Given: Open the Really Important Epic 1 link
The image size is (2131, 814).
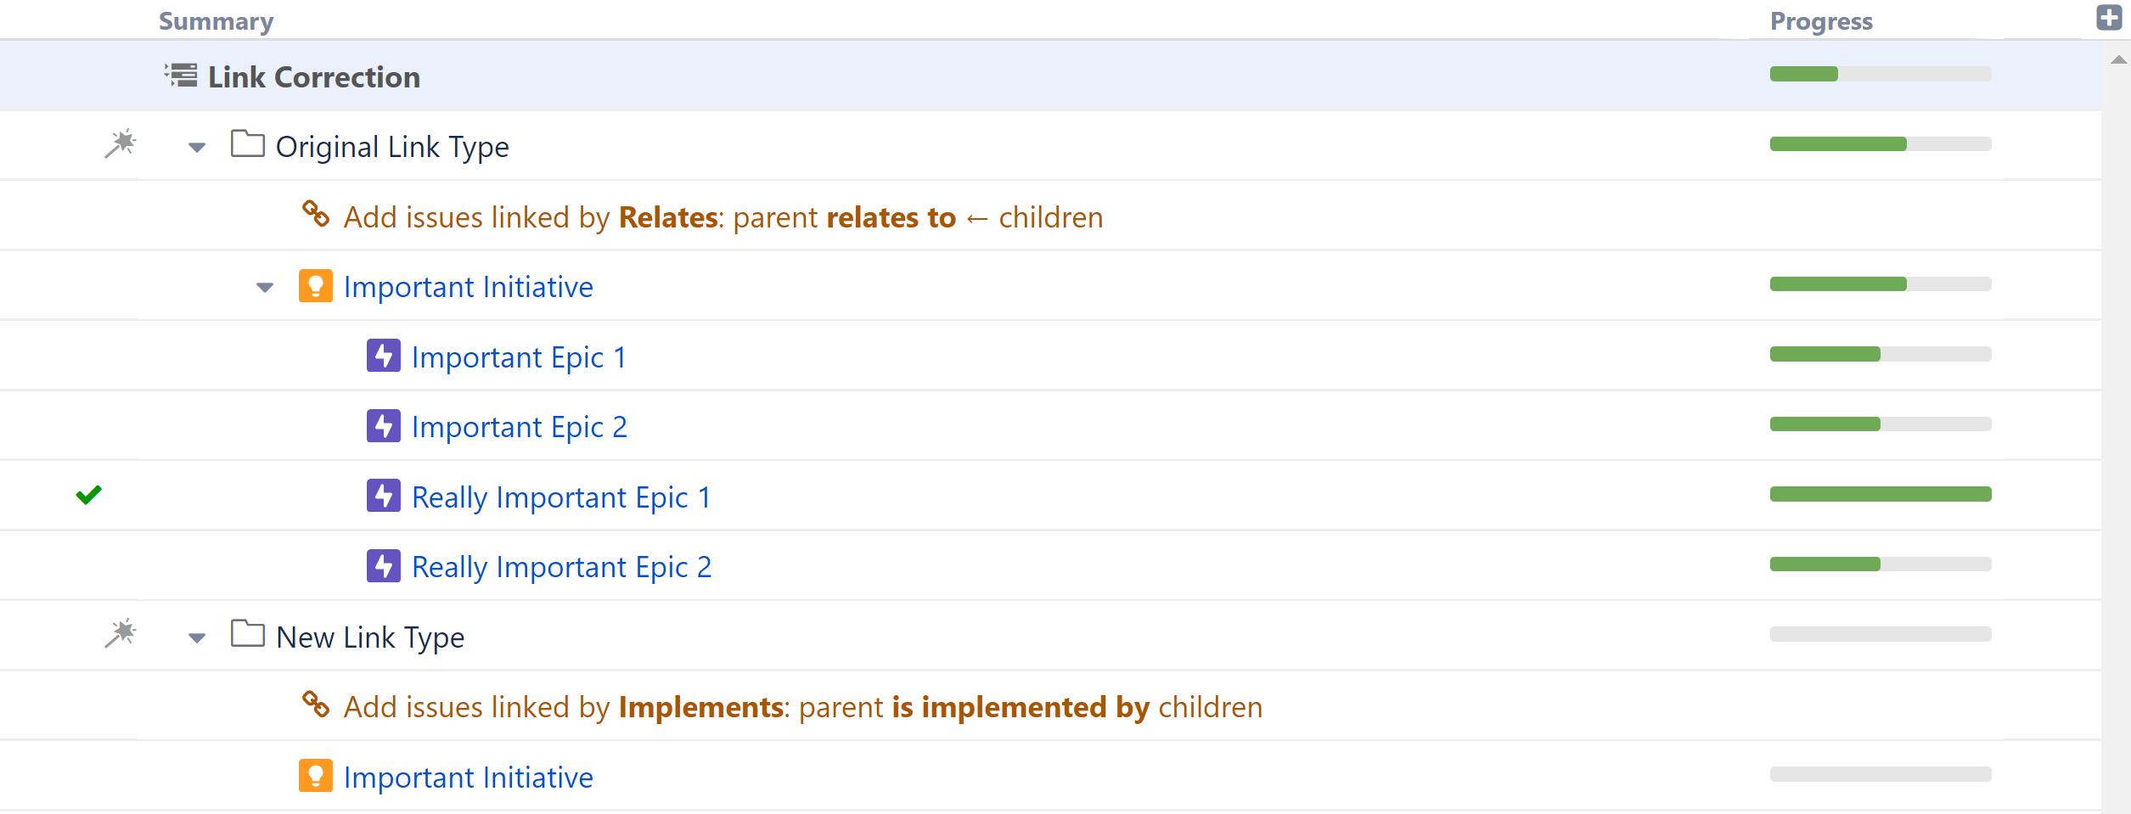Looking at the screenshot, I should pyautogui.click(x=560, y=497).
